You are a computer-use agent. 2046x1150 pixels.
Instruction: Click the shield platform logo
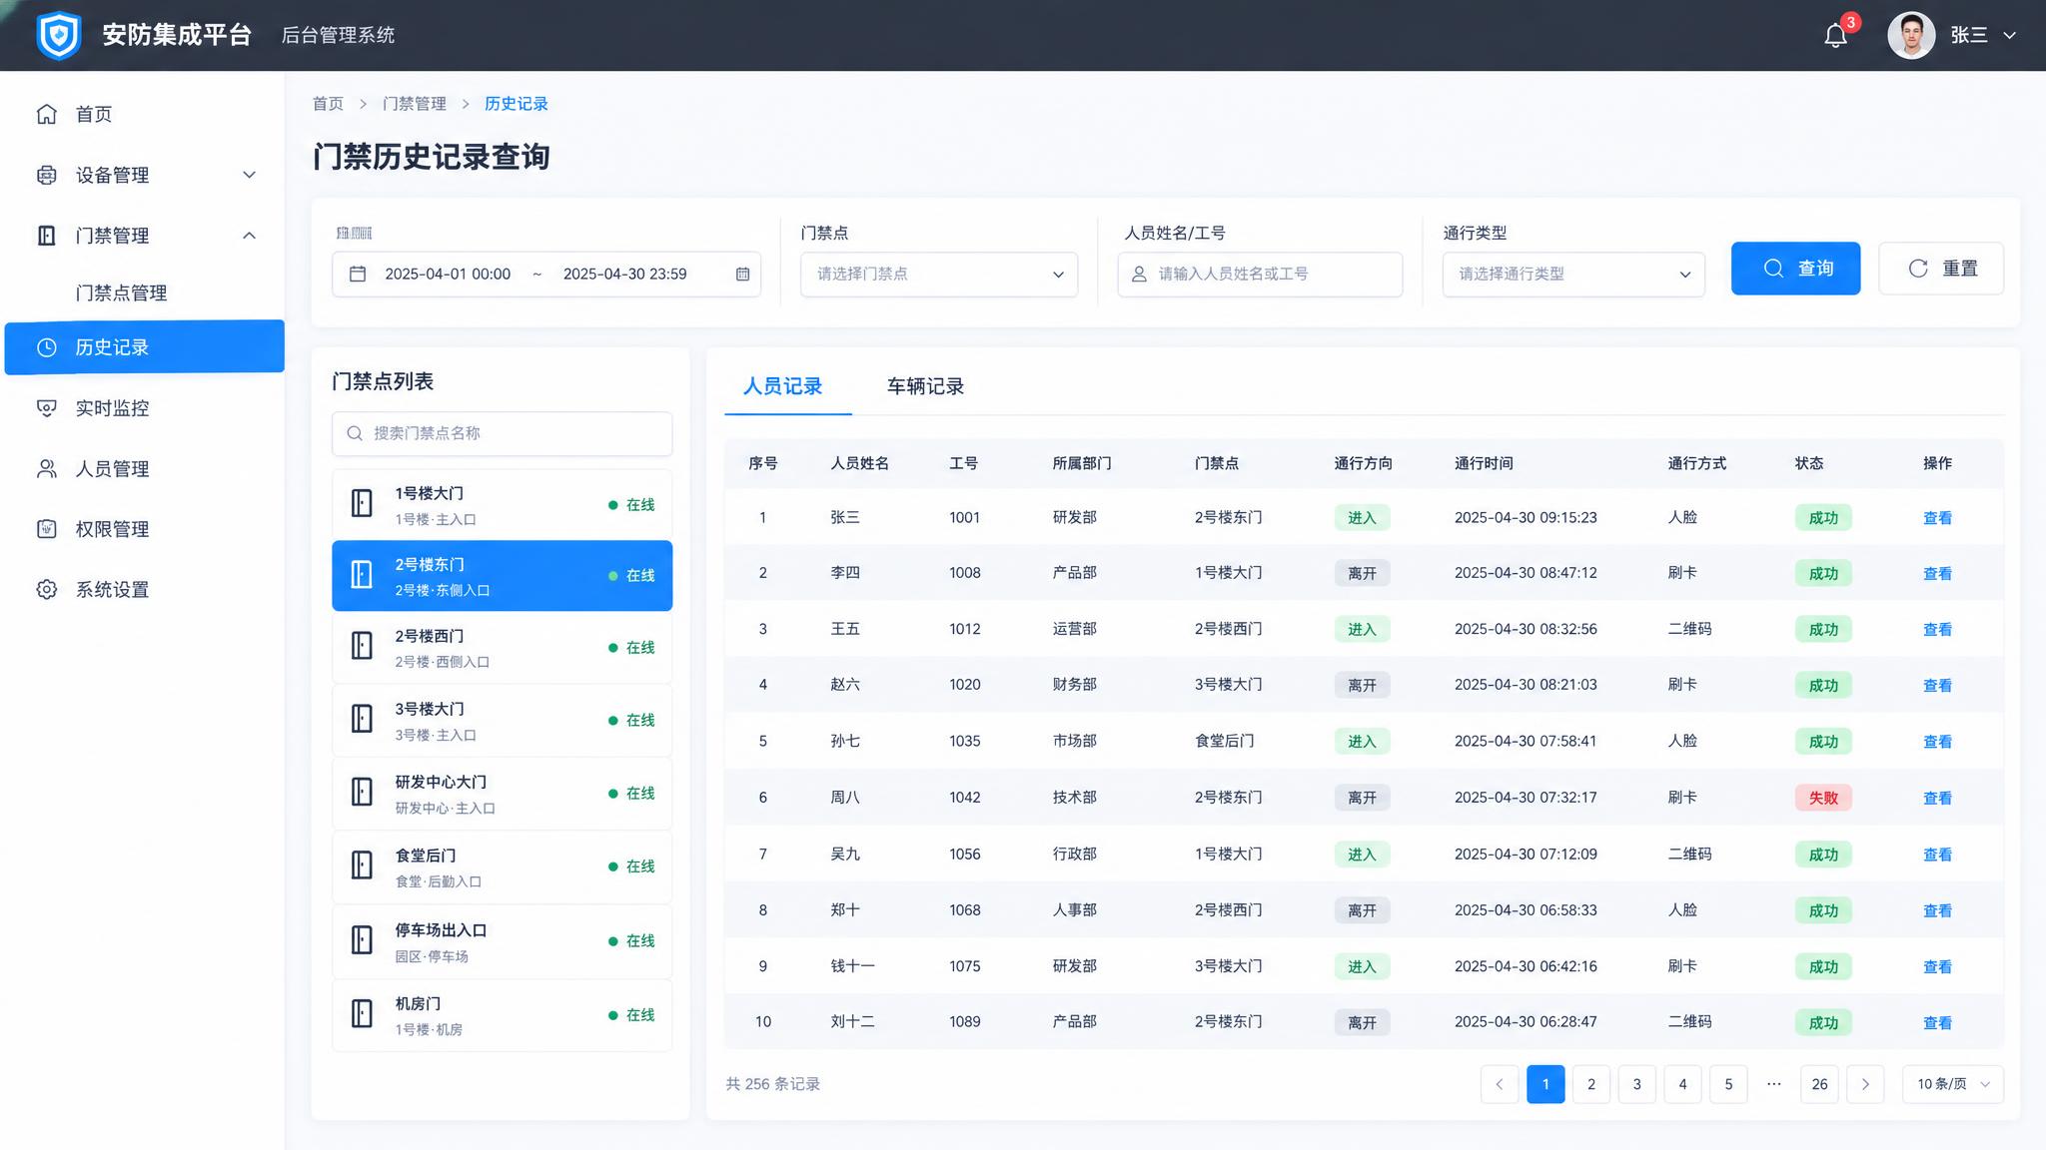coord(59,36)
